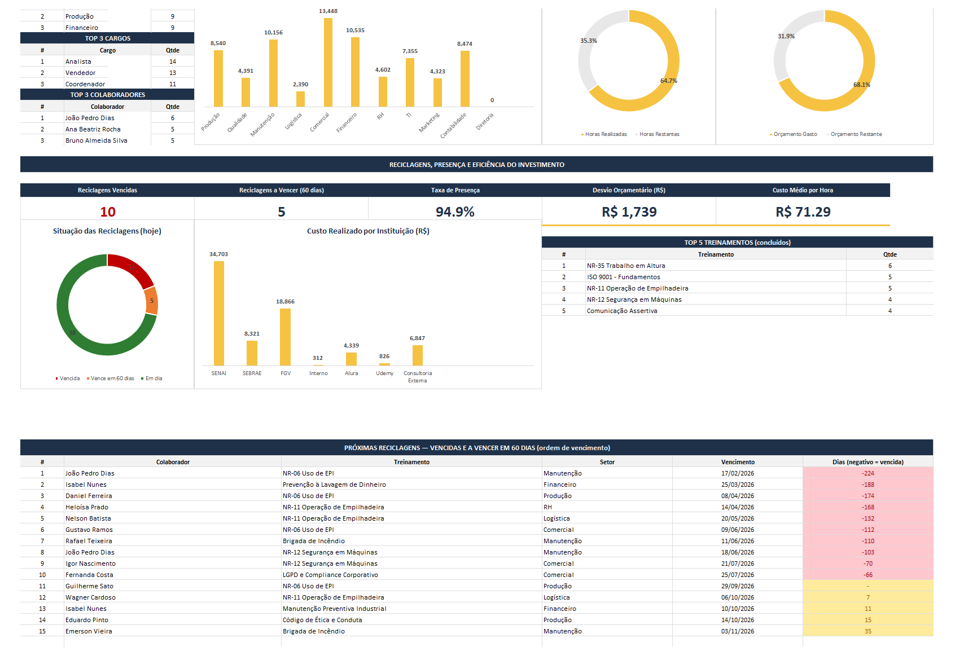Click the Manutenção bar labeled 10,156

click(273, 73)
